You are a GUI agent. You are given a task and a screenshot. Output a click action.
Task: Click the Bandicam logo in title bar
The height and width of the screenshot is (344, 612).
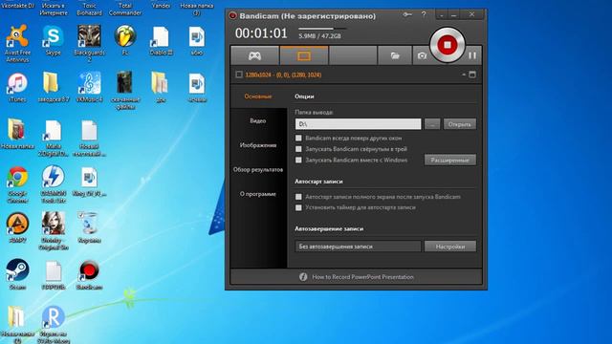click(232, 15)
